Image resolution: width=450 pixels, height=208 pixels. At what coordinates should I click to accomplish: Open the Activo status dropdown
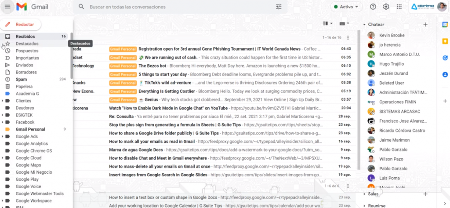point(346,7)
